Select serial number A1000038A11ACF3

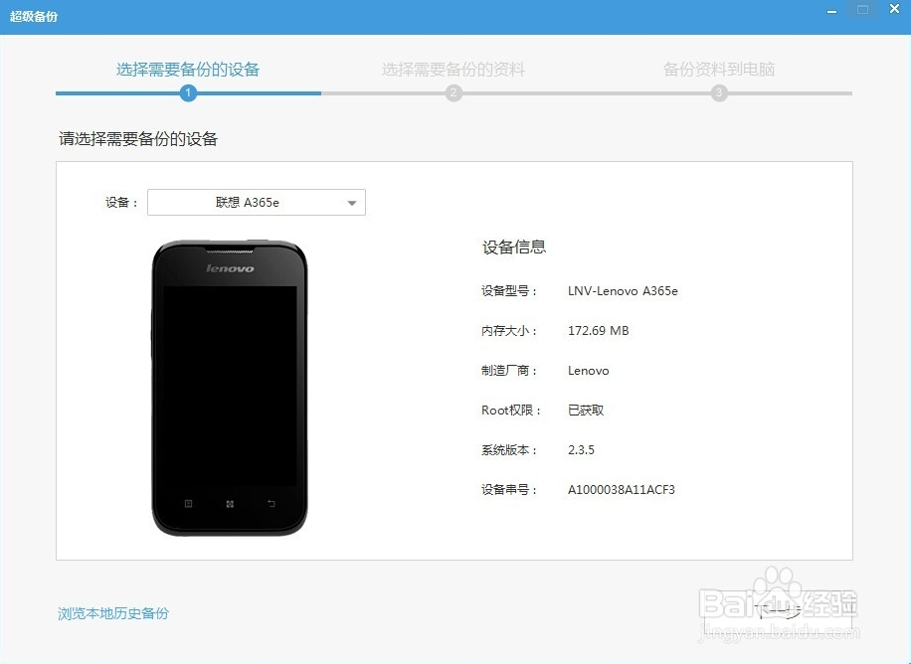coord(622,490)
